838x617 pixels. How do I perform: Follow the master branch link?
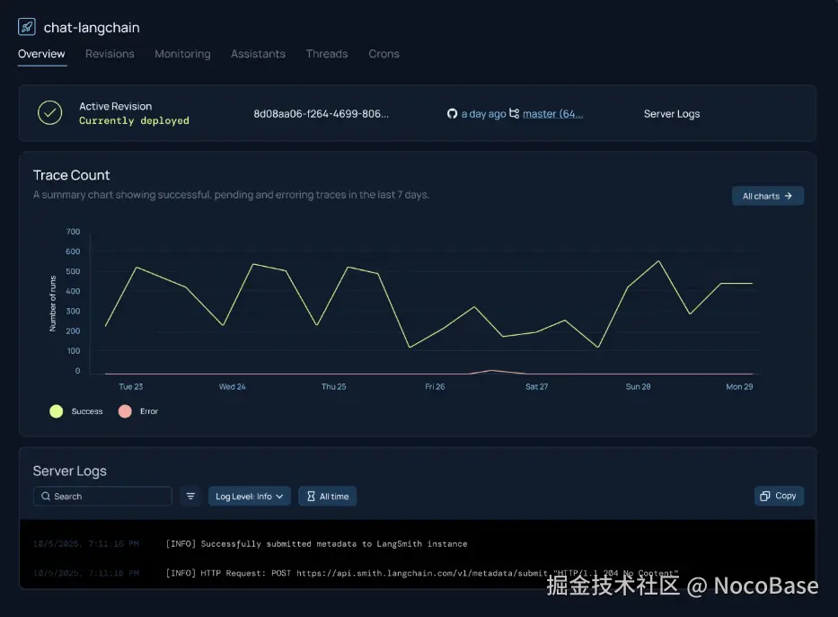(554, 113)
